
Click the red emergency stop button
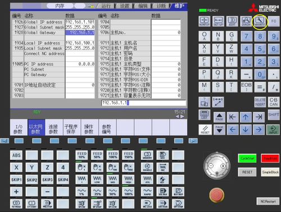pyautogui.click(x=216, y=195)
